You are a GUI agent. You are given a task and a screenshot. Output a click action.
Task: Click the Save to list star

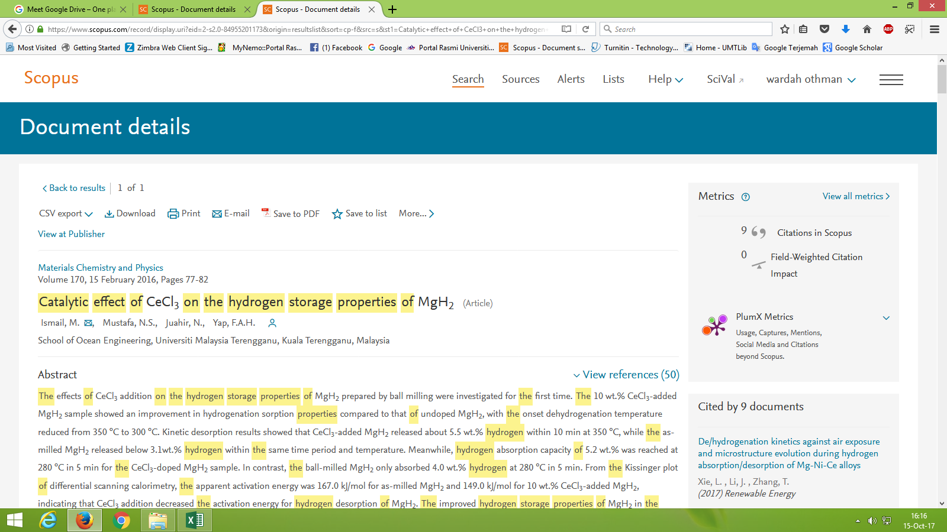337,214
